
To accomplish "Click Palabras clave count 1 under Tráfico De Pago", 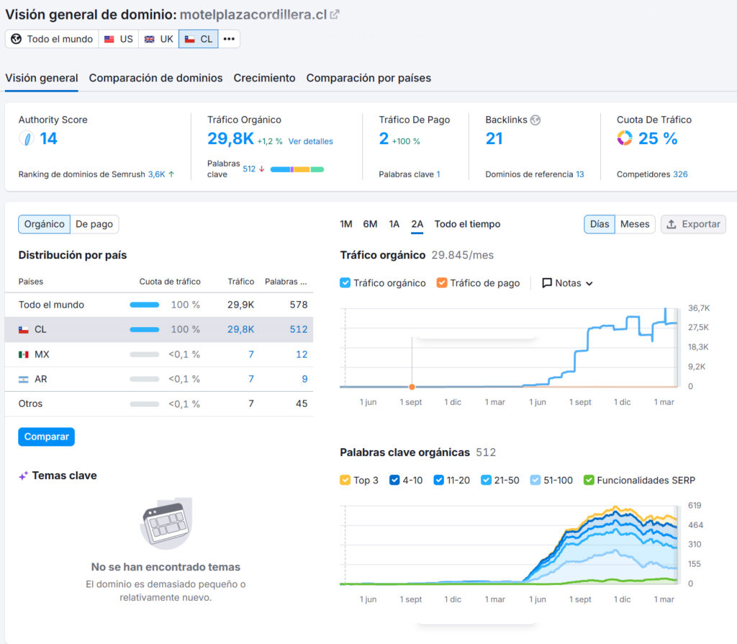I will pos(438,174).
